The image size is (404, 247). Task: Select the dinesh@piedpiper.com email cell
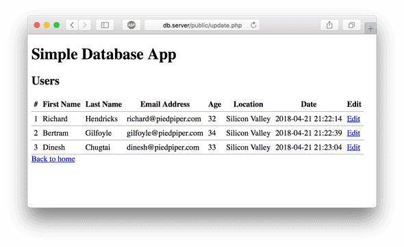pyautogui.click(x=163, y=147)
